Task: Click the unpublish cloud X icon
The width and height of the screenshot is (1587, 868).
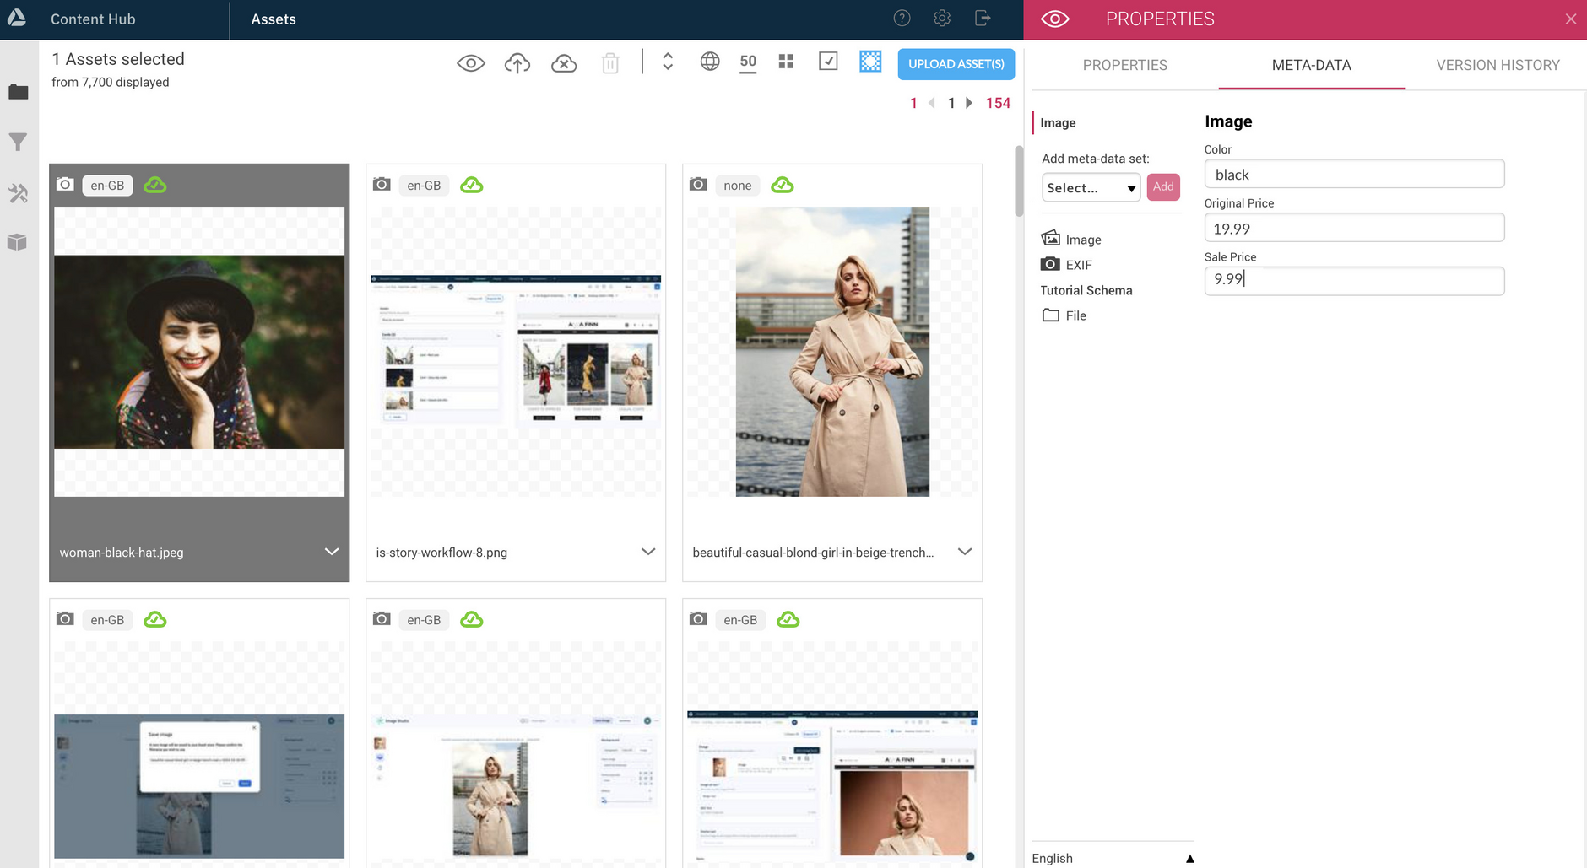Action: pyautogui.click(x=564, y=63)
